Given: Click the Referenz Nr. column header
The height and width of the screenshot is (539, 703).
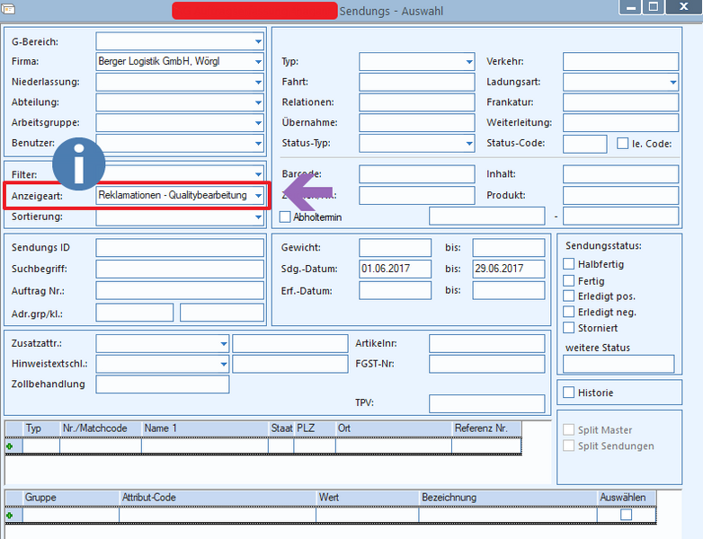Looking at the screenshot, I should pyautogui.click(x=486, y=429).
